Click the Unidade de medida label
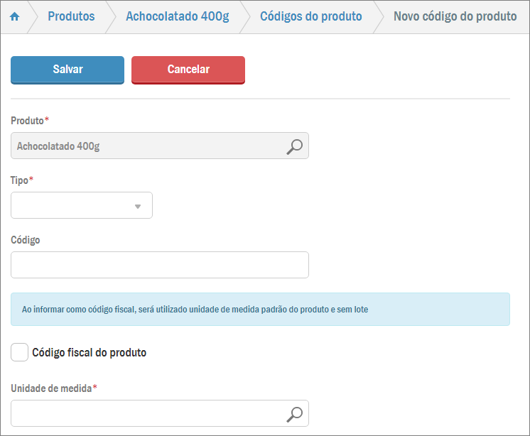 (52, 388)
